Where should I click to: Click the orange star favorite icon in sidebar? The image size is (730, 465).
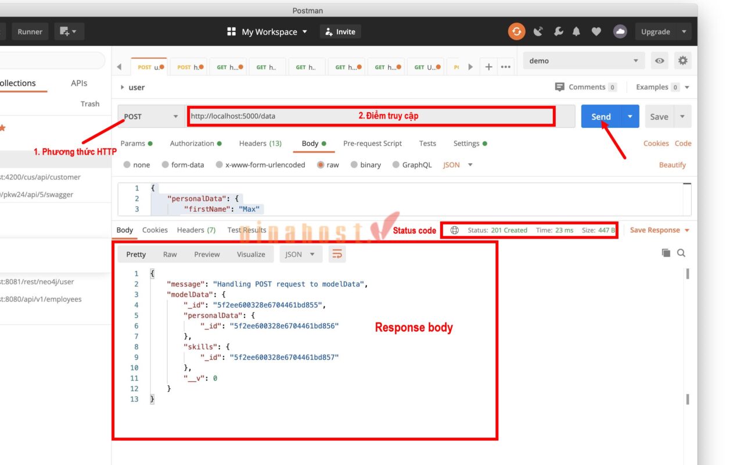[2, 127]
